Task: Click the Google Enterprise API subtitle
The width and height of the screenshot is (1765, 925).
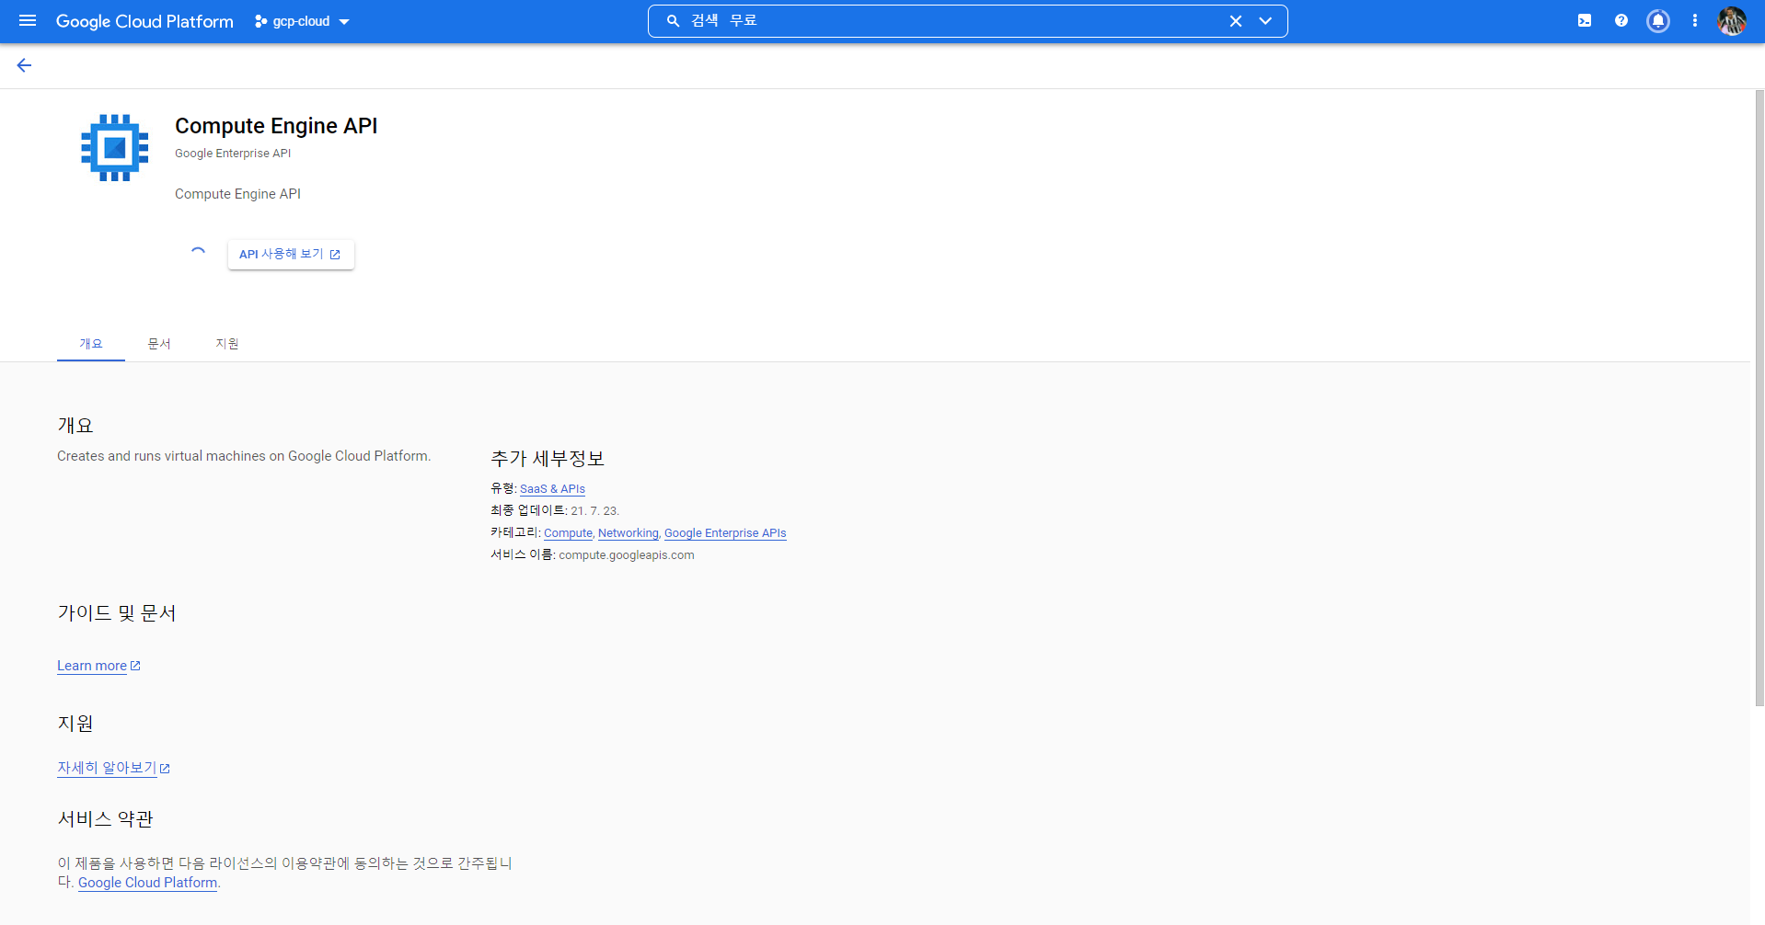Action: point(233,154)
